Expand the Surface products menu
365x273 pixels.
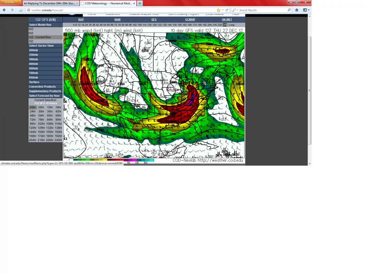click(x=46, y=82)
